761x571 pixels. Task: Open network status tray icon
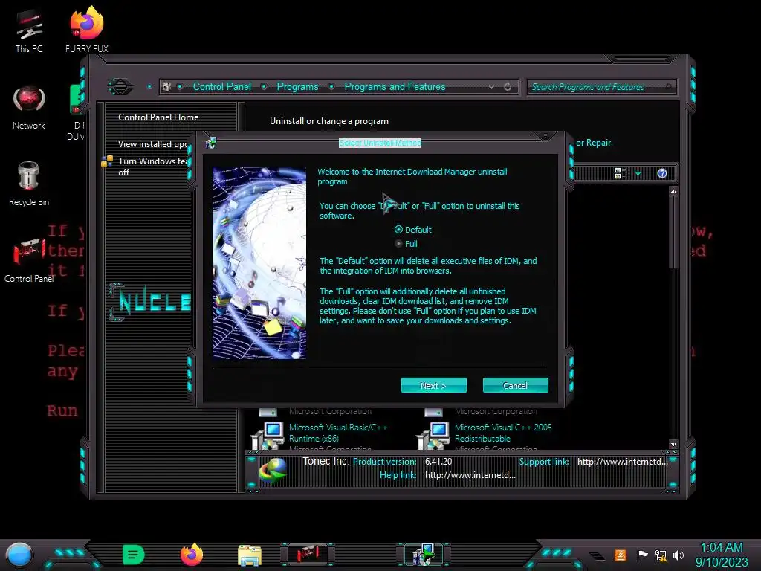tap(661, 555)
